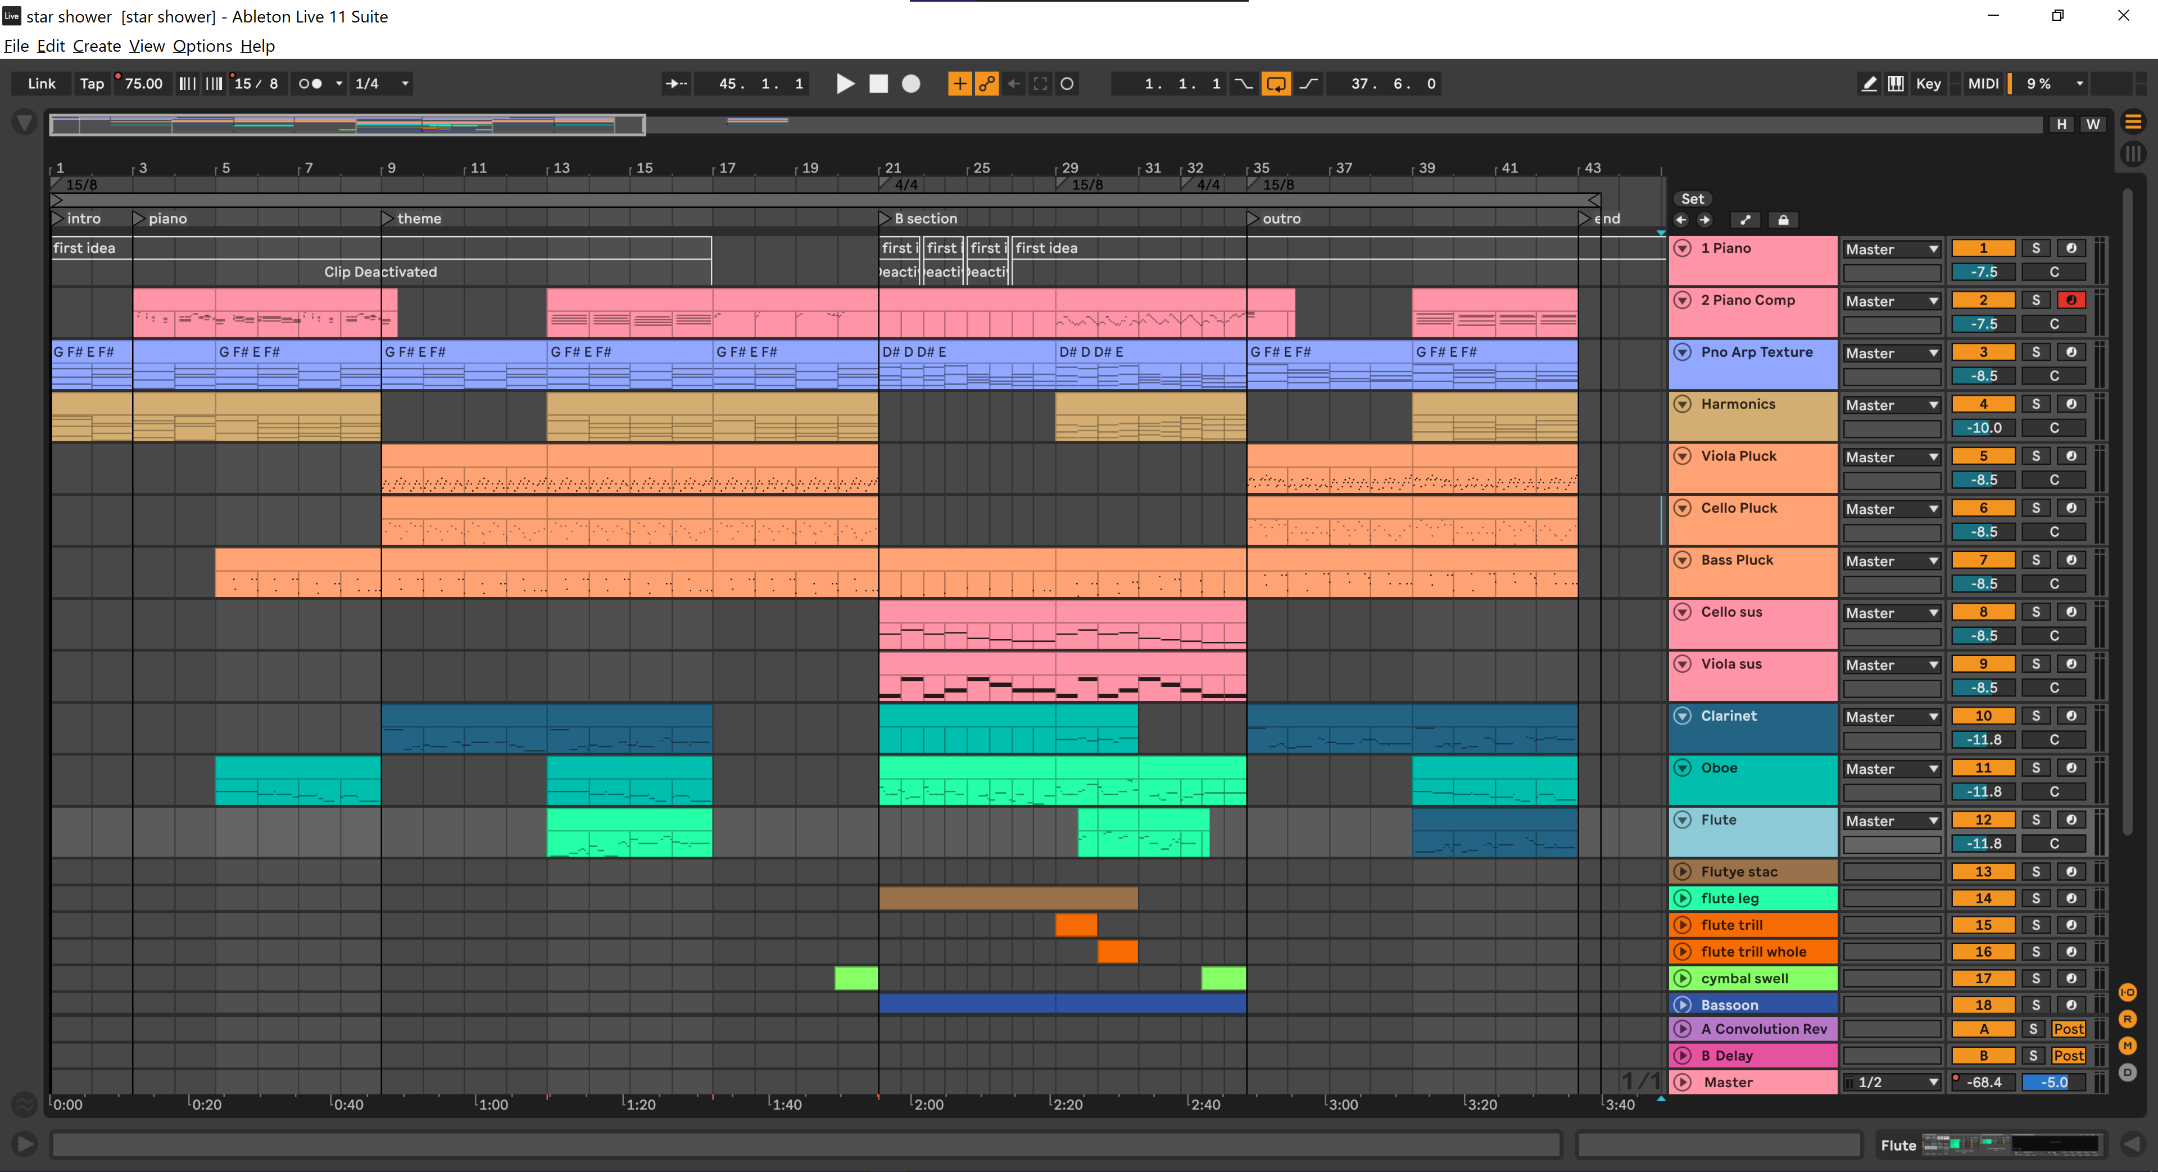
Task: Click the Master volume -5.0 slider field
Action: point(2053,1083)
